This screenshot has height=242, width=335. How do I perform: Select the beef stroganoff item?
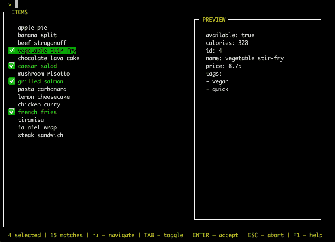click(42, 43)
